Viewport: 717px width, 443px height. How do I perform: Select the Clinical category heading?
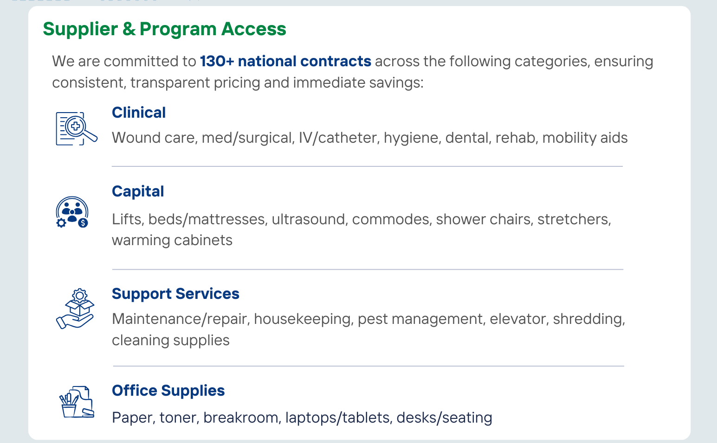coord(139,113)
